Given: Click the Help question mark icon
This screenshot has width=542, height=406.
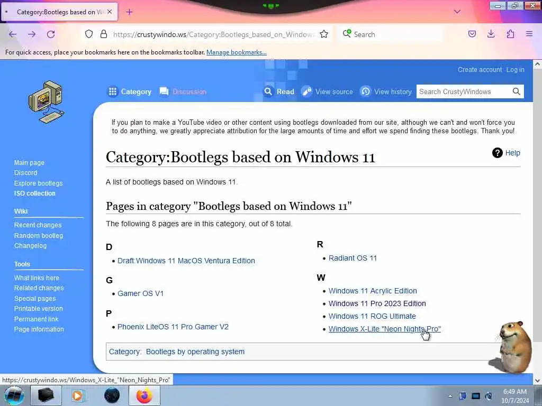Looking at the screenshot, I should pos(498,153).
